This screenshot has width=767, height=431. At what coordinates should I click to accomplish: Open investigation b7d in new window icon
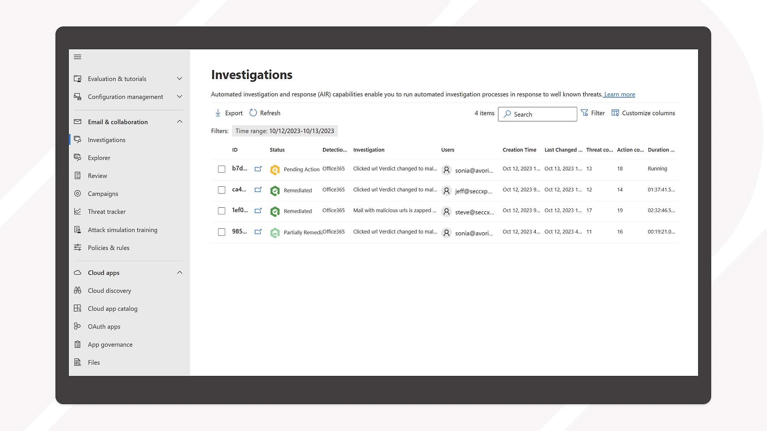258,169
